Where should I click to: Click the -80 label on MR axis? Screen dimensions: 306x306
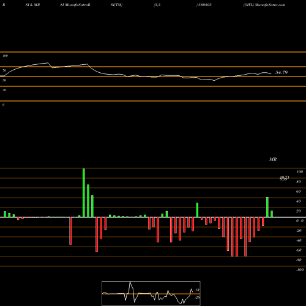pyautogui.click(x=299, y=260)
